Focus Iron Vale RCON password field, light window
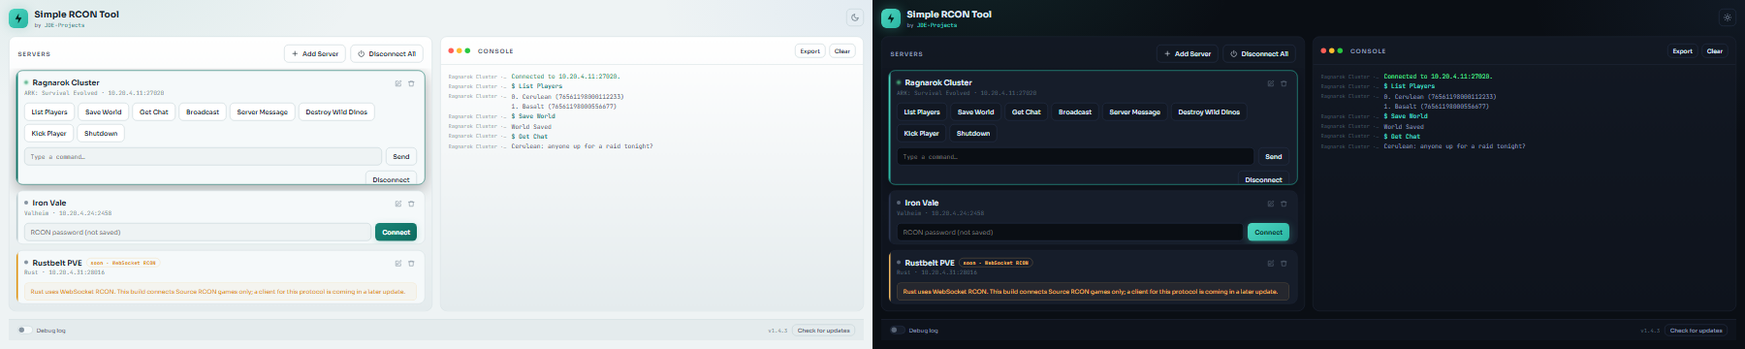 coord(198,232)
